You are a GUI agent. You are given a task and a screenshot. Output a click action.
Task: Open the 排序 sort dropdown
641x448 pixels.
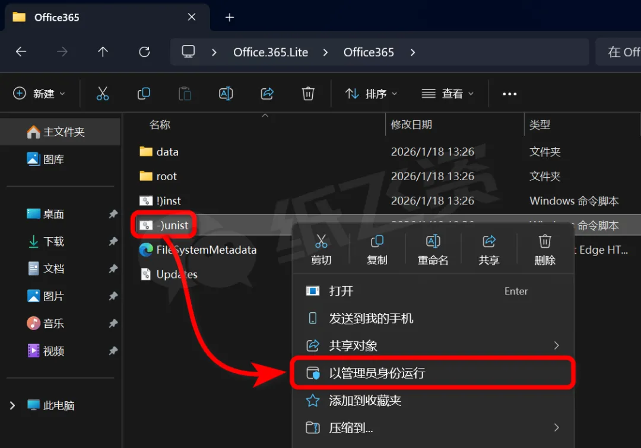[x=371, y=94]
